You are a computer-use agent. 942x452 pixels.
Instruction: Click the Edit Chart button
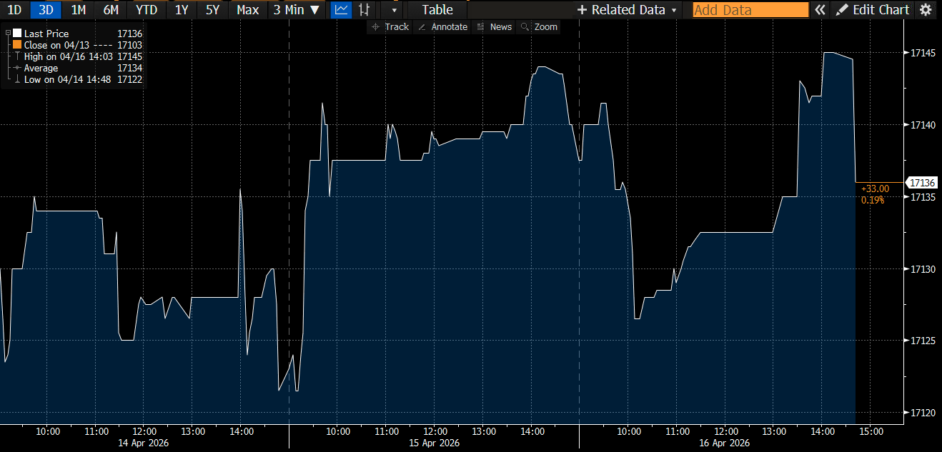873,10
